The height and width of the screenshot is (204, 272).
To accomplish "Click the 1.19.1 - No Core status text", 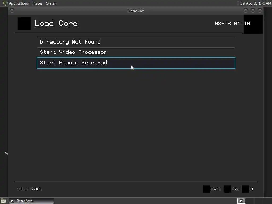I will 30,189.
